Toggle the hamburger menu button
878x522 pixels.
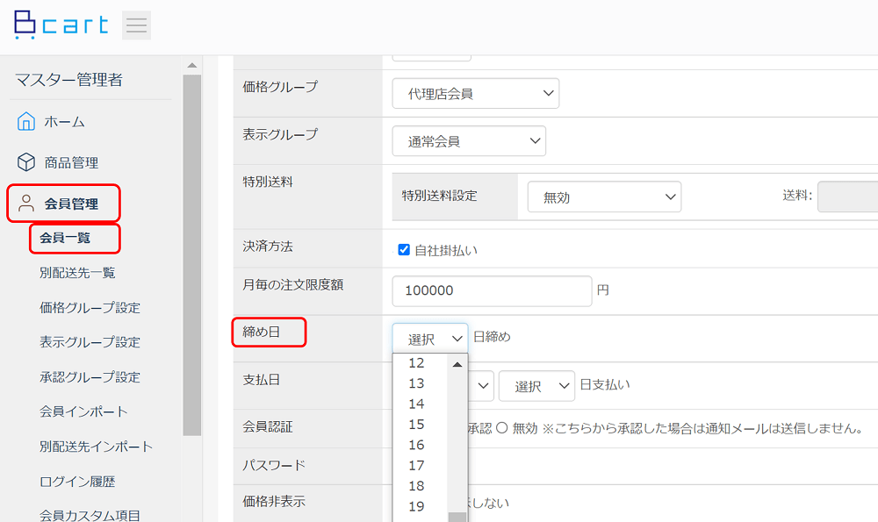coord(136,25)
